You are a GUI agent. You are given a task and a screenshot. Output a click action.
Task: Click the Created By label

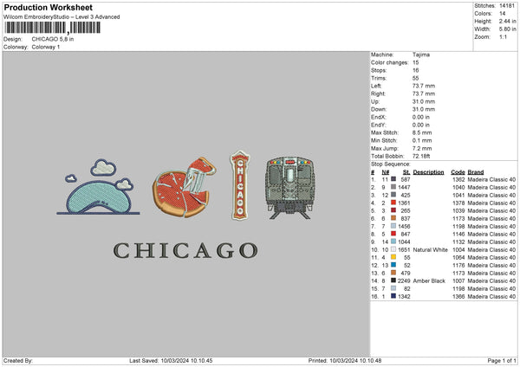point(18,360)
